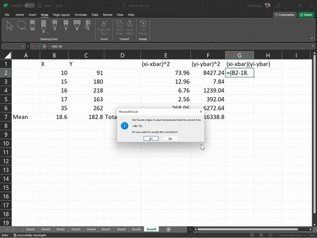Click the Select All corner triangle
317x238 pixels.
[7, 55]
